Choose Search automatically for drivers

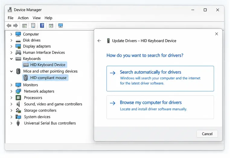[x=160, y=79]
